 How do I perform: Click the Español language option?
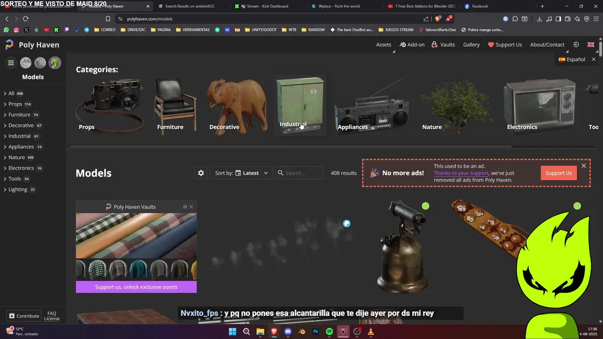572,59
